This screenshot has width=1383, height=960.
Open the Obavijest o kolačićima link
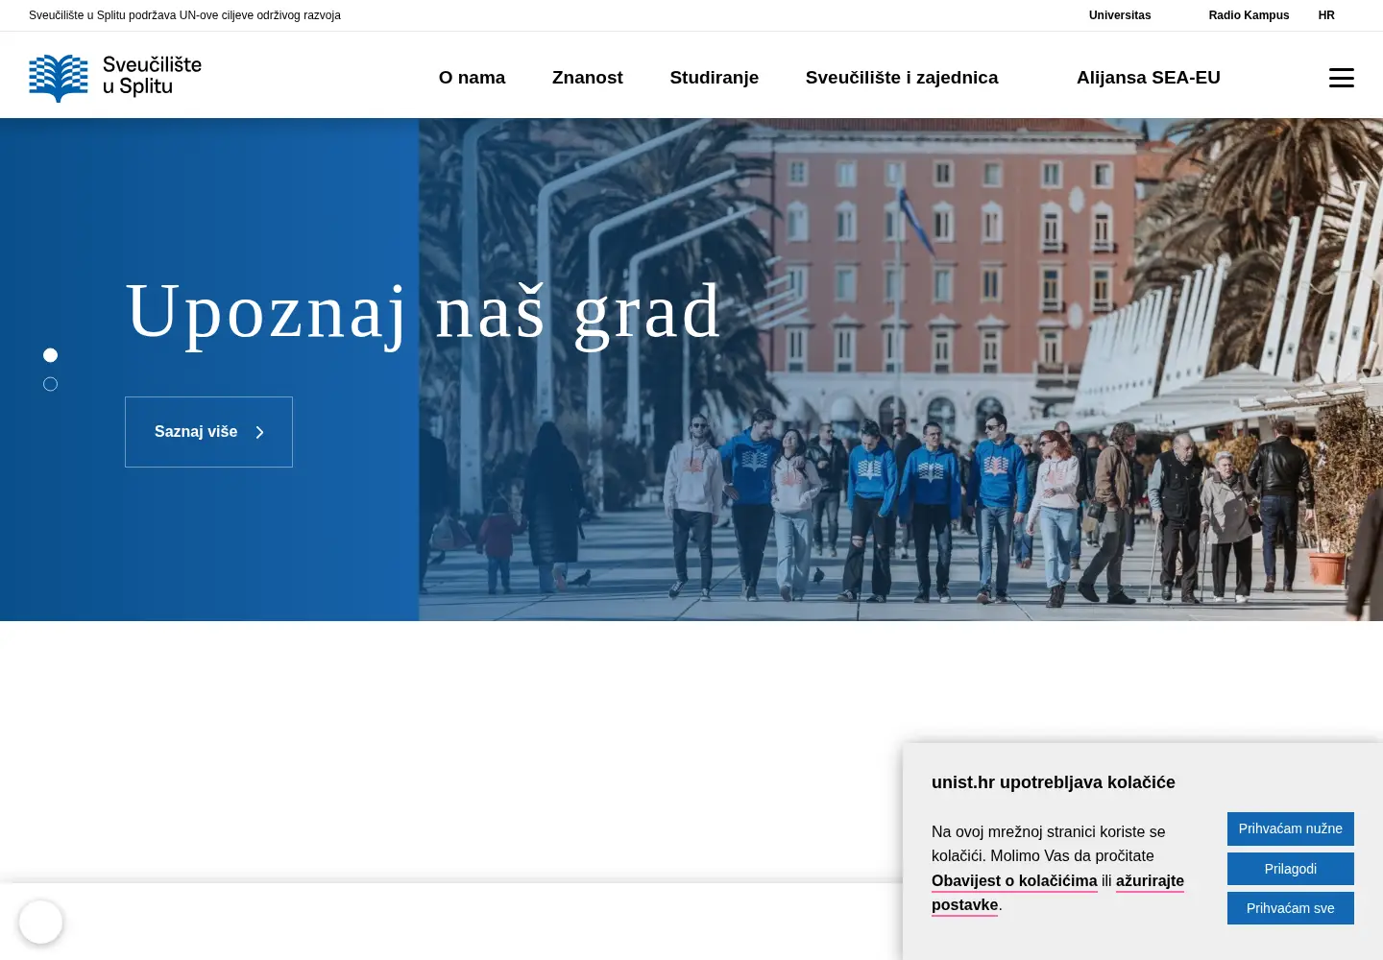click(x=1014, y=881)
